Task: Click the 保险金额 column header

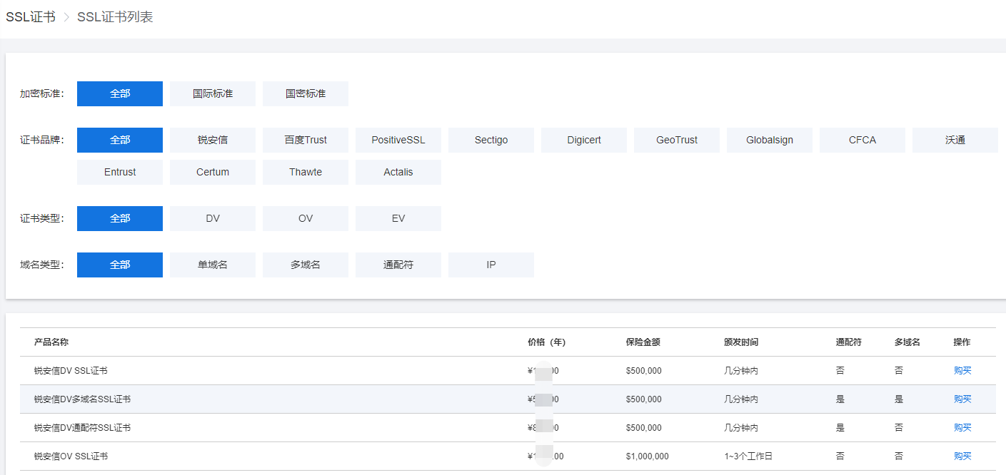Action: [x=643, y=342]
